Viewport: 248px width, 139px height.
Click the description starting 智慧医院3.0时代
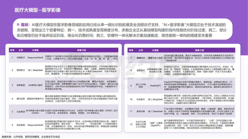[x=199, y=70]
